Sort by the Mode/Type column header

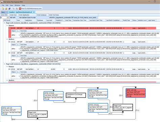127,20
